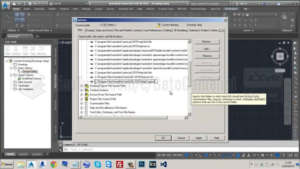
Task: Click Apply in the Options dialog
Action: tap(198, 138)
